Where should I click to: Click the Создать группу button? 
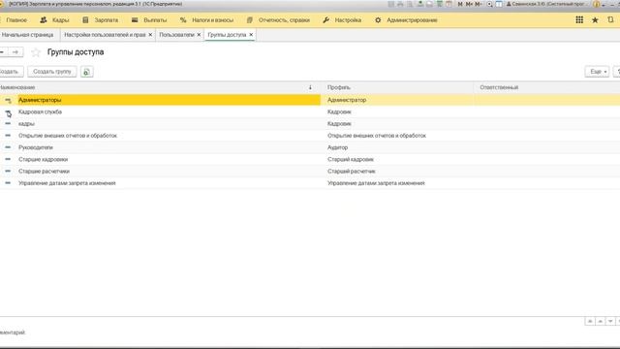tap(52, 72)
